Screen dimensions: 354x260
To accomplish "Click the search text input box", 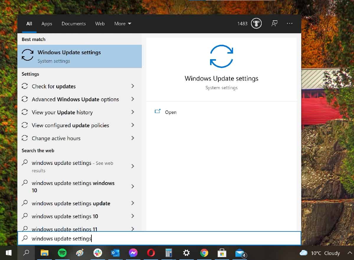I will (159, 238).
